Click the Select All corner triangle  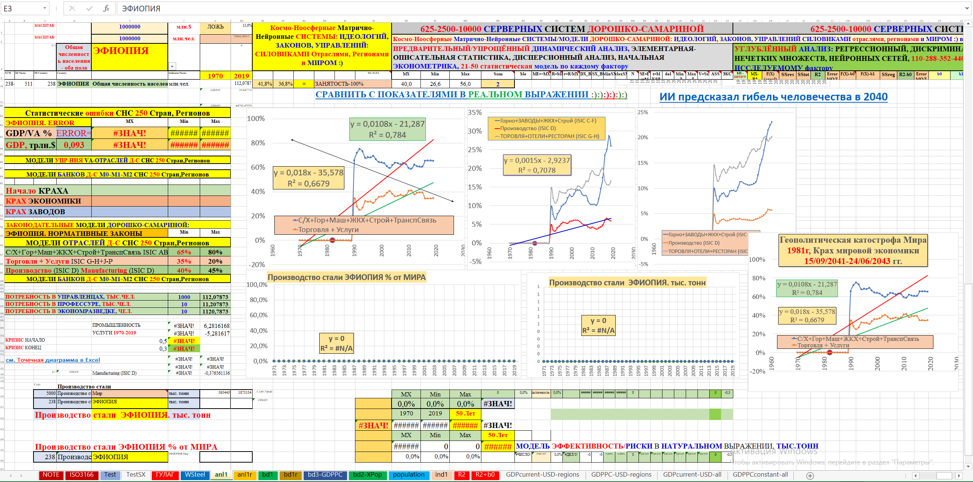[2, 21]
